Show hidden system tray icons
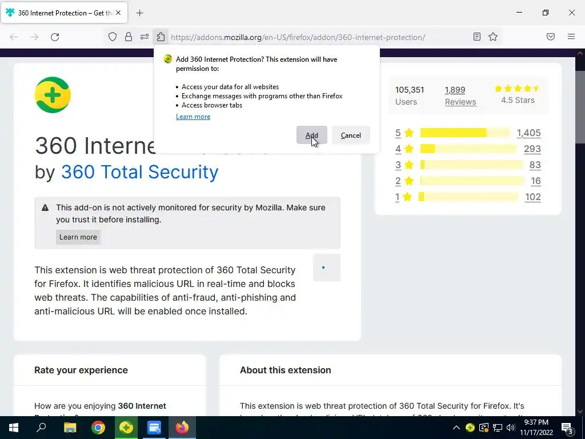 (x=456, y=428)
